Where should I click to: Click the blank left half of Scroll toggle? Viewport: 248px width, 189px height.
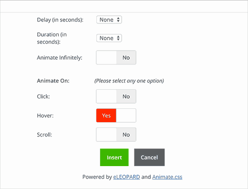click(x=106, y=135)
